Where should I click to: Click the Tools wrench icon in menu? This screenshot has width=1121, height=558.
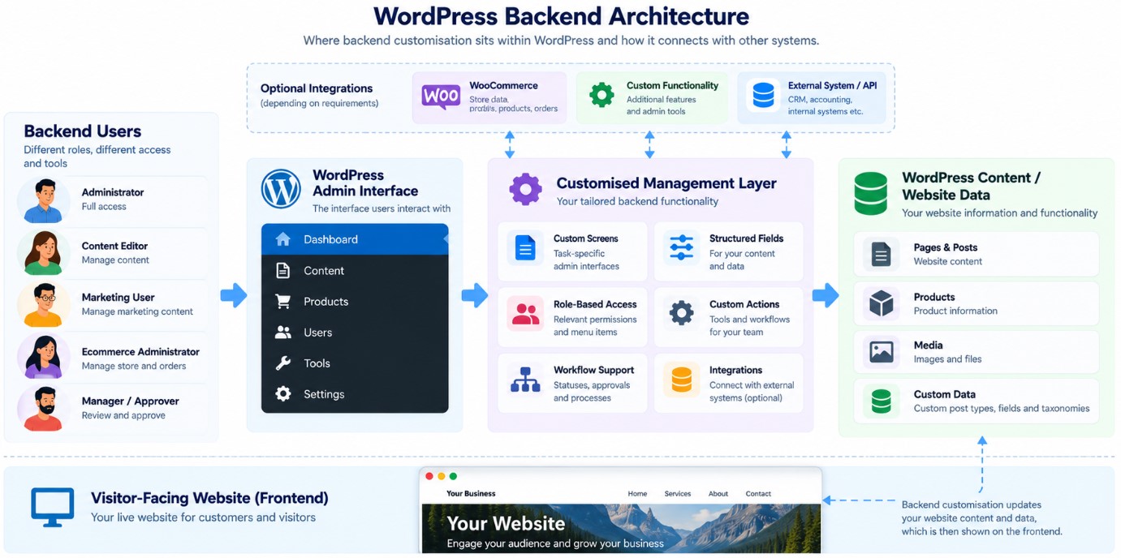tap(282, 363)
